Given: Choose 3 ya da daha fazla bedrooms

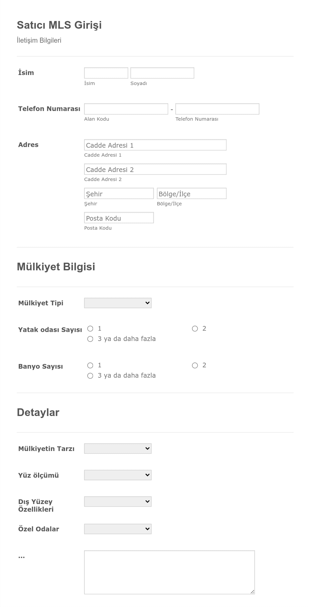Looking at the screenshot, I should click(x=90, y=339).
